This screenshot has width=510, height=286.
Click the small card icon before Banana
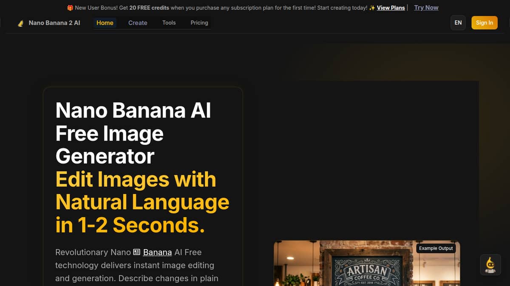[136, 252]
